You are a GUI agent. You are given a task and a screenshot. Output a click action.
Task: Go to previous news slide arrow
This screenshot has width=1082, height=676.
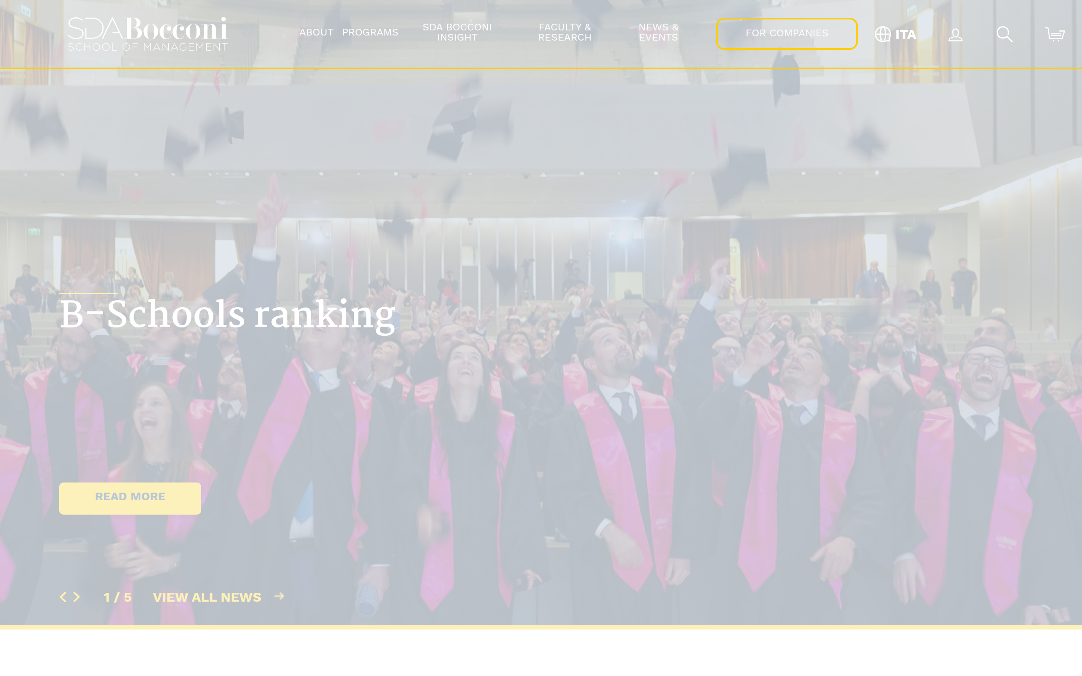pos(63,597)
